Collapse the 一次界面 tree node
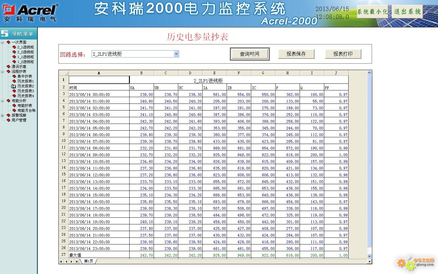Viewport: 438px width, 274px height. click(2, 42)
